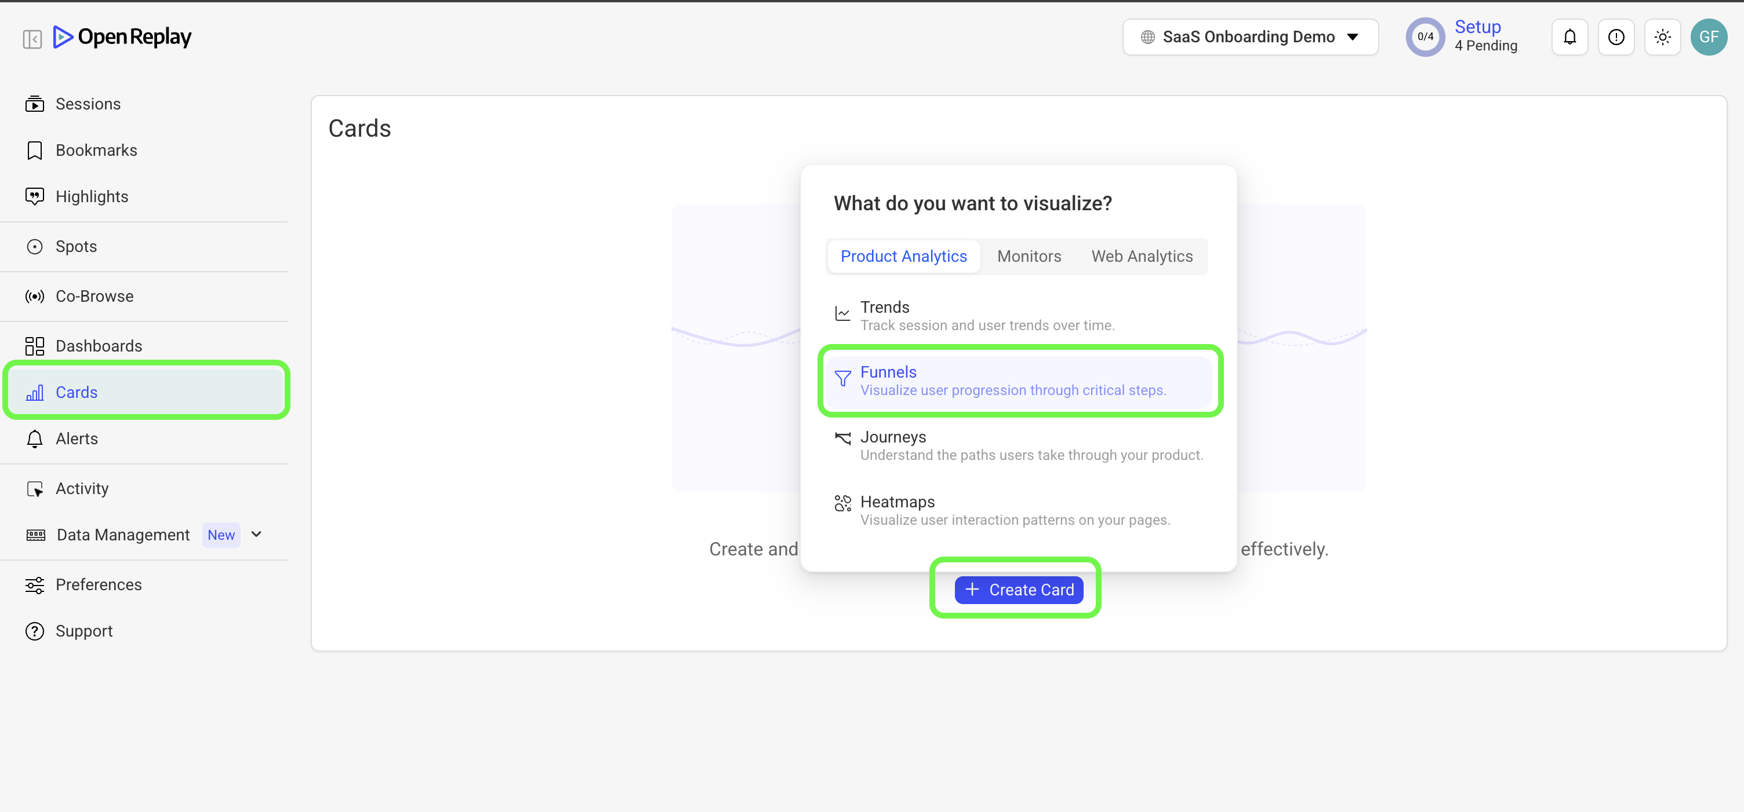Click the Cards bar chart icon
Screen dimensions: 1744x812
pos(35,392)
